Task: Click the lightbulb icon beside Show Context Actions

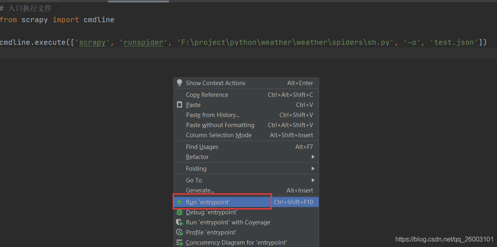Action: click(x=180, y=83)
